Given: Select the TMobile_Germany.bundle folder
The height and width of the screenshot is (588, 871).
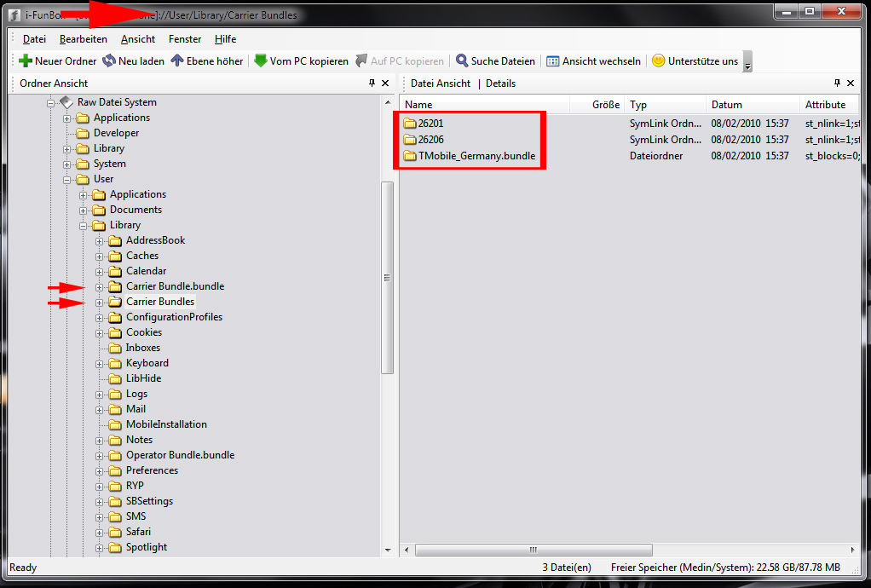Looking at the screenshot, I should click(x=476, y=156).
